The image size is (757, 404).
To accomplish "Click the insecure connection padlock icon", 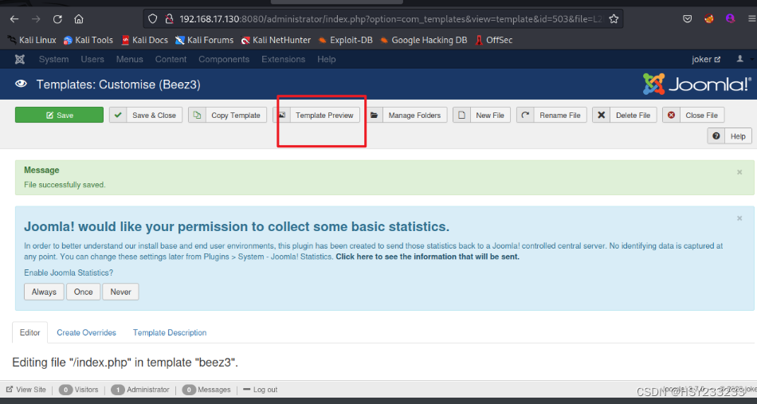I will (169, 19).
